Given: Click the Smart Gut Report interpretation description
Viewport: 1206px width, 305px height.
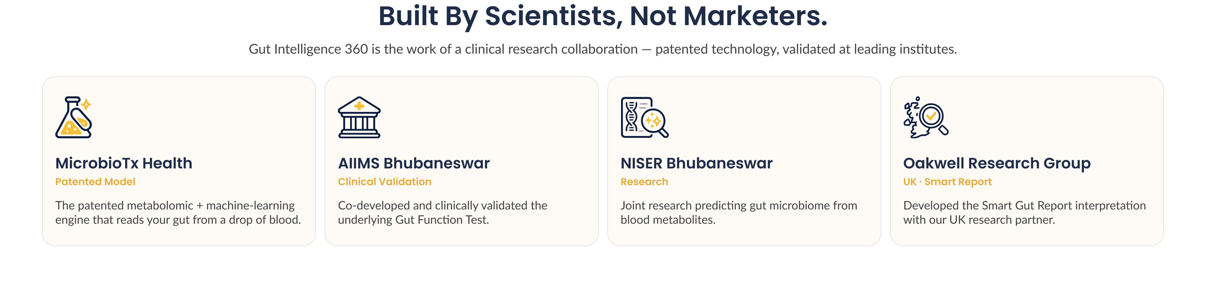Looking at the screenshot, I should point(1024,213).
